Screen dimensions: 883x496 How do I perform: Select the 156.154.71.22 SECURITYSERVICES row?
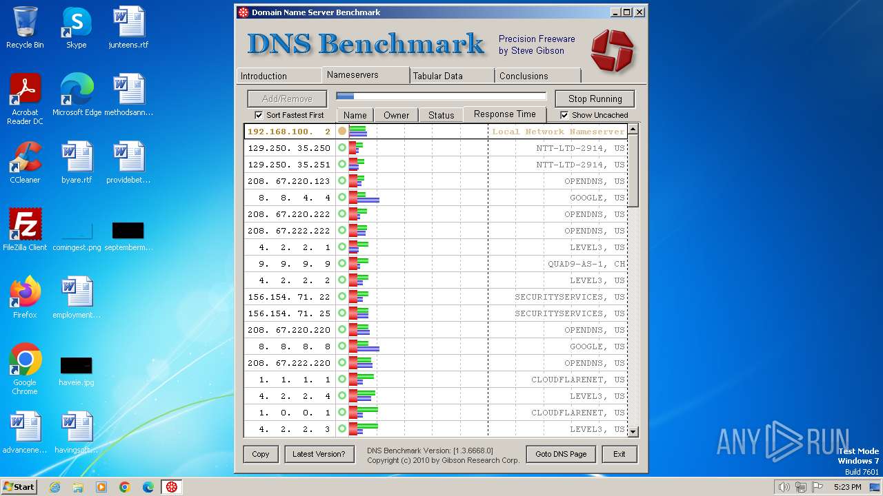(435, 296)
